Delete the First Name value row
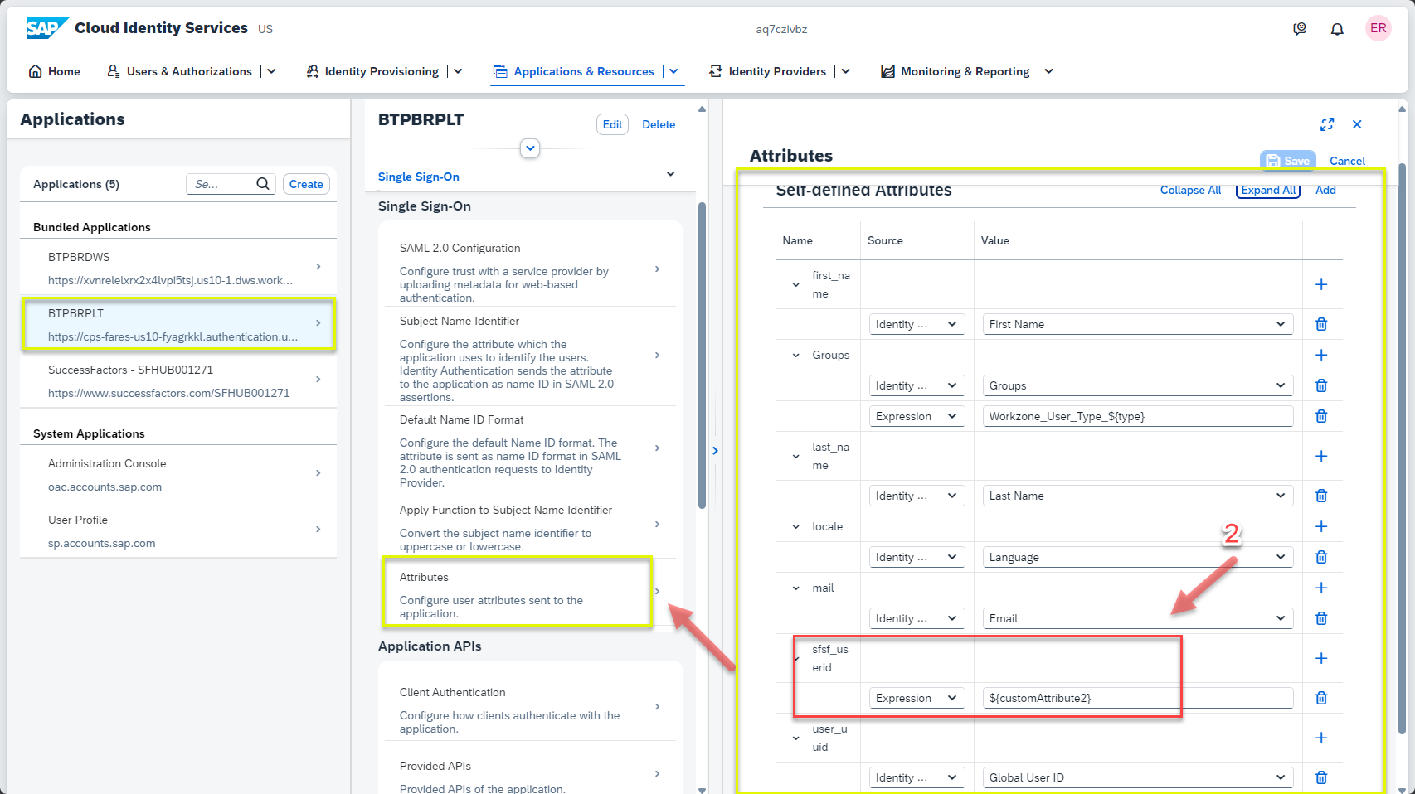This screenshot has width=1415, height=794. (1321, 324)
